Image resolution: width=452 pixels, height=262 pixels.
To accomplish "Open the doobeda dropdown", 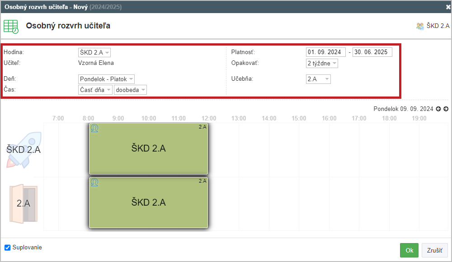I will [x=130, y=90].
